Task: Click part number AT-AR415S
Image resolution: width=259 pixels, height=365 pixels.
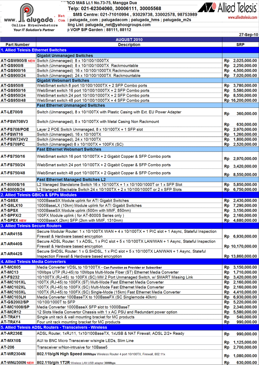Action: 12,234
